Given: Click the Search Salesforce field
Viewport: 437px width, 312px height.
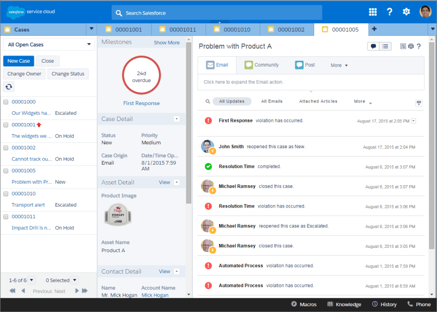Looking at the screenshot, I should pyautogui.click(x=217, y=13).
